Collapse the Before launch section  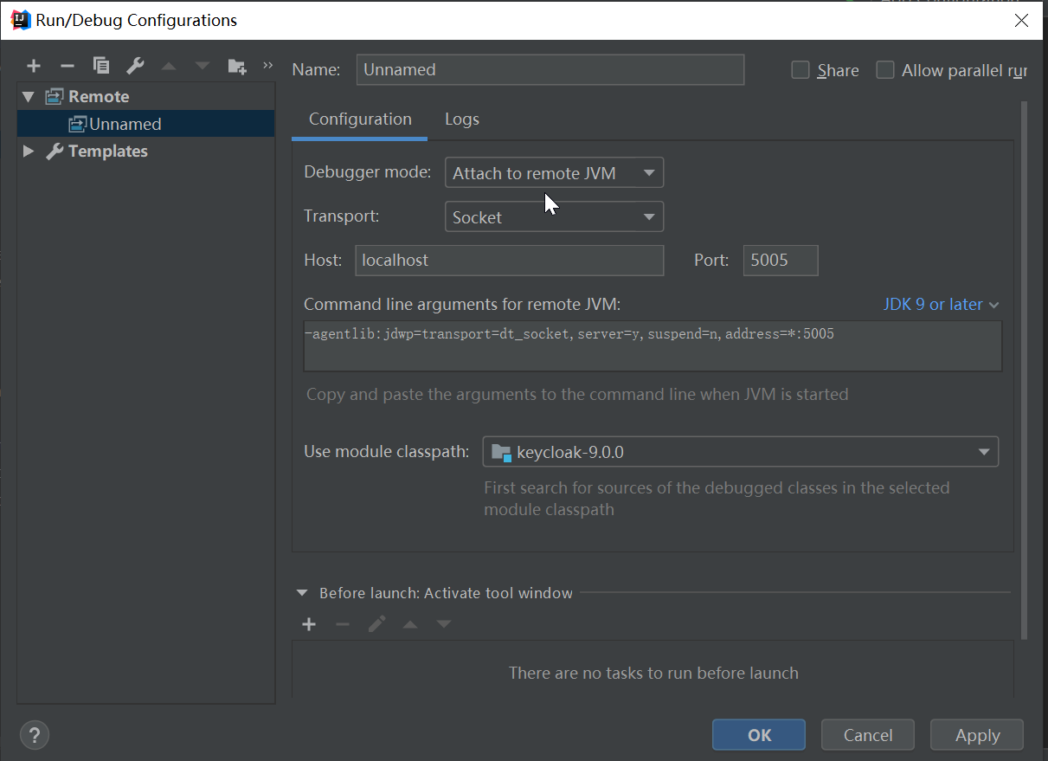pyautogui.click(x=302, y=593)
